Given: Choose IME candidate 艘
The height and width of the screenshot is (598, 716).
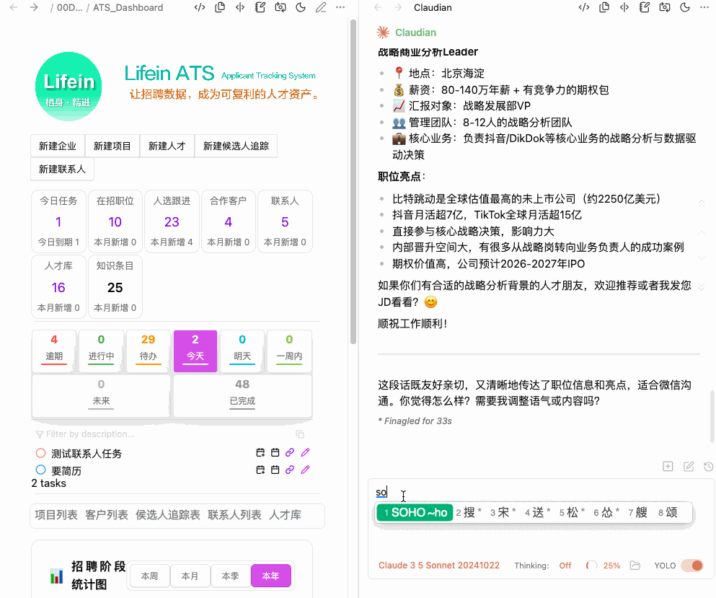Looking at the screenshot, I should click(638, 513).
